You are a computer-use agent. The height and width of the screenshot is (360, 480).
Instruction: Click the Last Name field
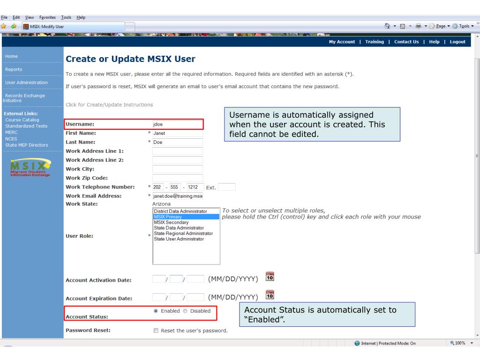click(178, 142)
